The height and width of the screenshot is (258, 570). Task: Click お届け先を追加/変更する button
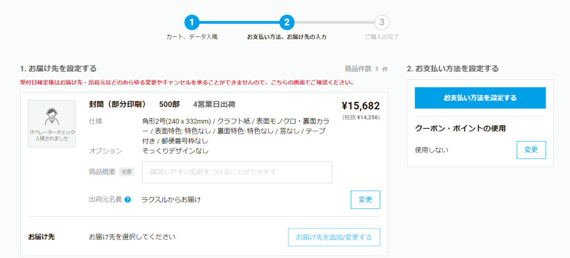click(334, 237)
